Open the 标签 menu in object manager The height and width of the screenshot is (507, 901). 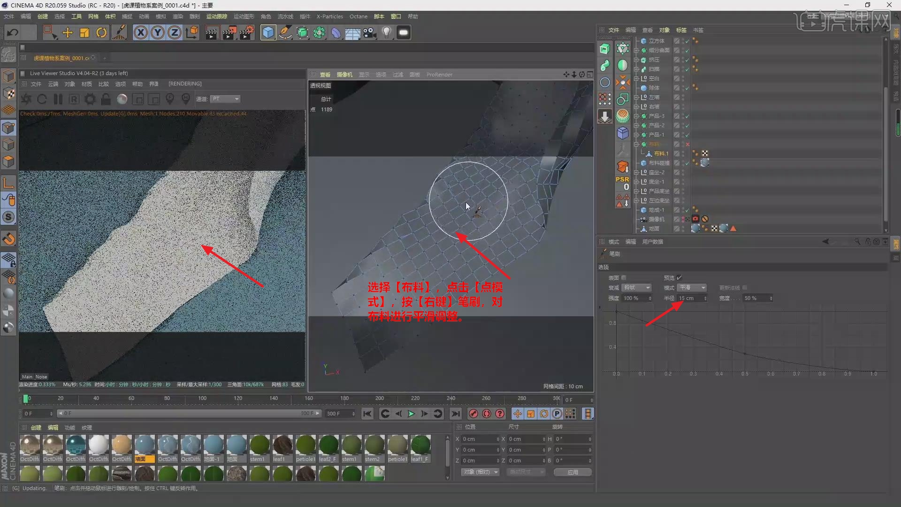point(681,30)
